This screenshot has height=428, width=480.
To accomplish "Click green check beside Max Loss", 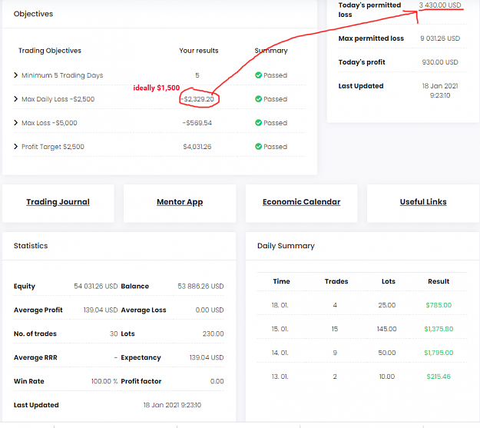I will 258,123.
